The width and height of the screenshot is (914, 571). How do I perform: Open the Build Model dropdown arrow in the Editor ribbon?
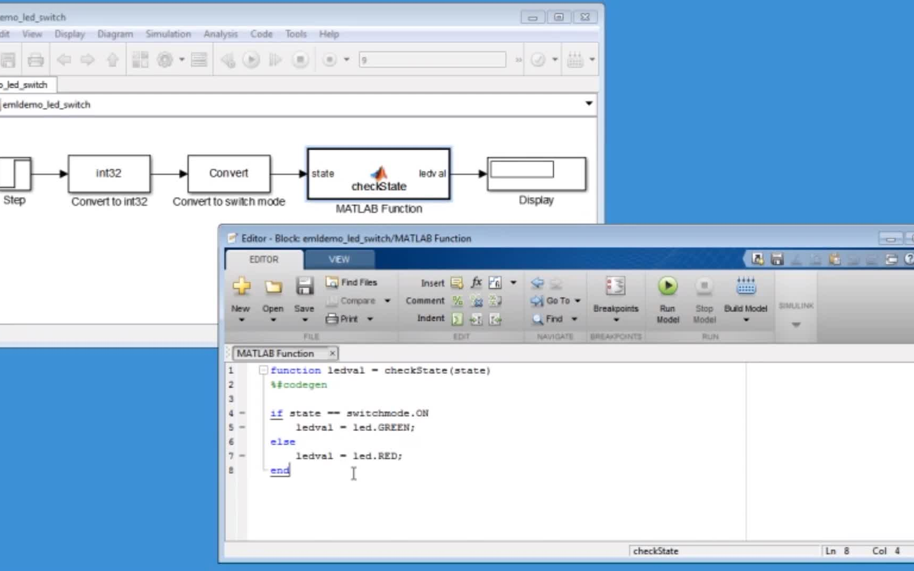746,320
